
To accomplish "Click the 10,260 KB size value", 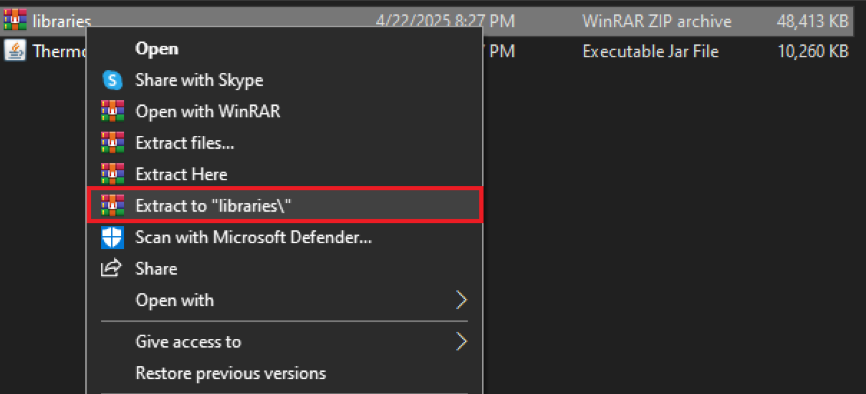I will tap(812, 51).
